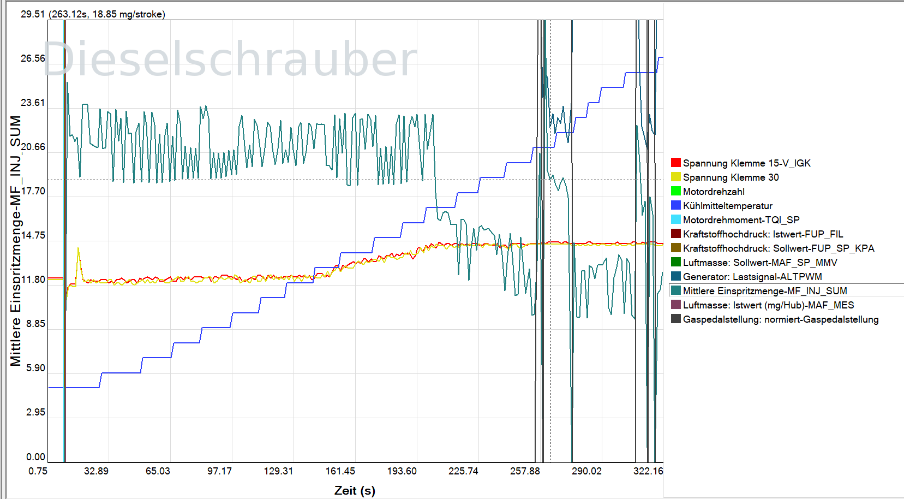904x499 pixels.
Task: Select the Kühlmitteltemperatur legend label
Action: click(728, 206)
